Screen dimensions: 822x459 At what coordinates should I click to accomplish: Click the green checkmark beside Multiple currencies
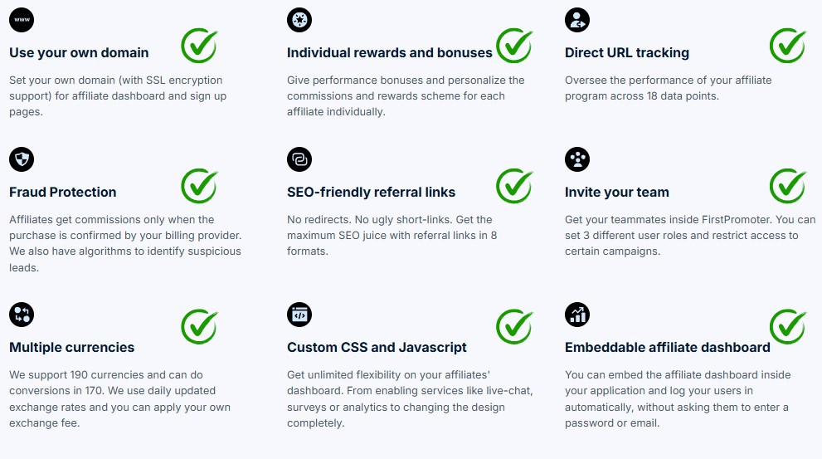pyautogui.click(x=199, y=326)
